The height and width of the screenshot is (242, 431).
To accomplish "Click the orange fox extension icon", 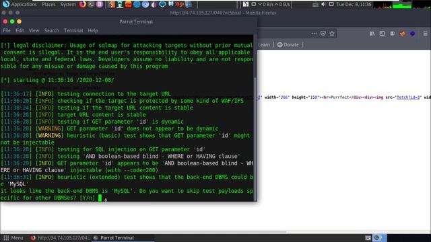I will [x=402, y=34].
